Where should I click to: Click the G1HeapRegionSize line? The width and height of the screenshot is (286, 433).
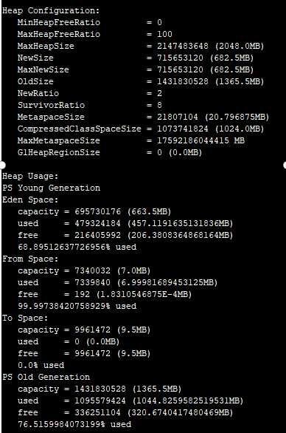[110, 152]
